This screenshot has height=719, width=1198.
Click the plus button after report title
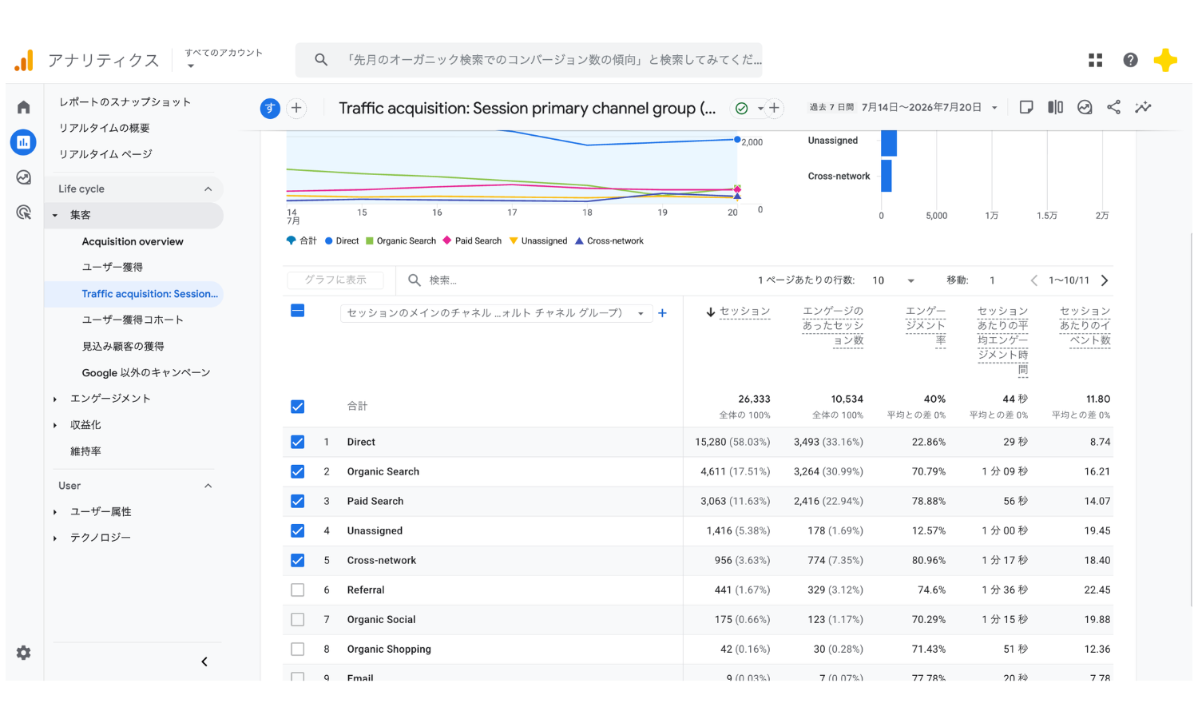tap(774, 108)
